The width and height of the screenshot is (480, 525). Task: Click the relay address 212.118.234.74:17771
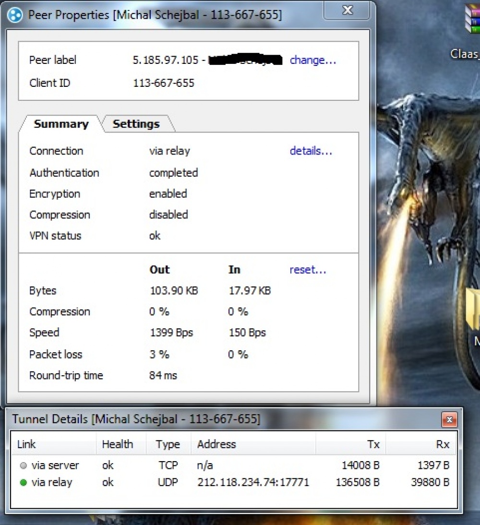(x=253, y=482)
